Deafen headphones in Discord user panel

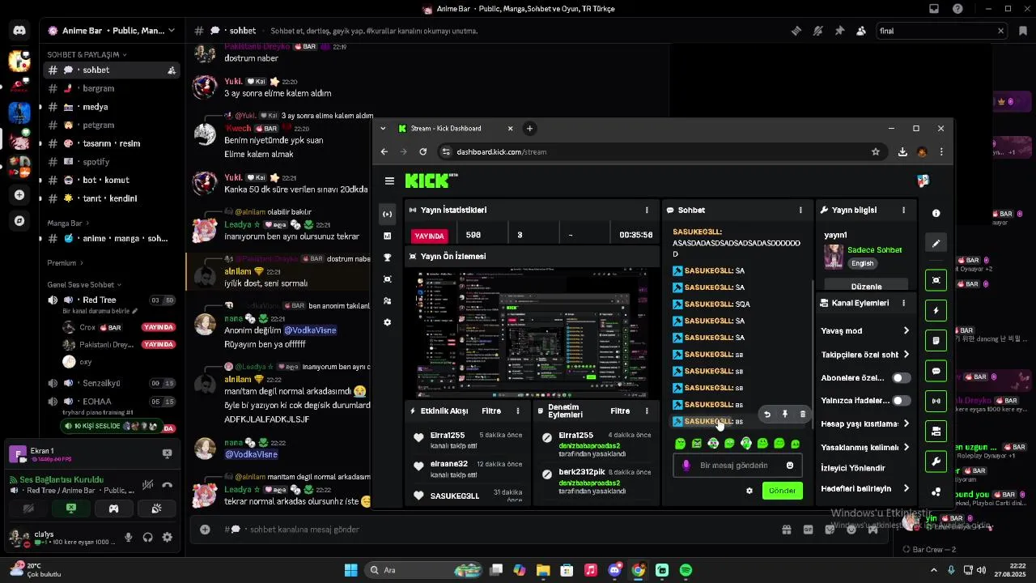click(x=147, y=537)
